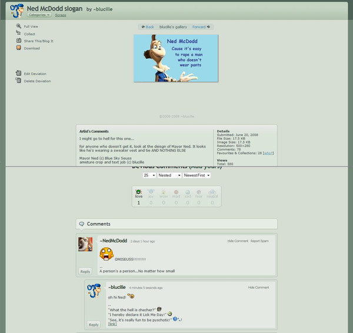The width and height of the screenshot is (353, 333).
Task: Open the Nested view dropdown
Action: pyautogui.click(x=169, y=175)
